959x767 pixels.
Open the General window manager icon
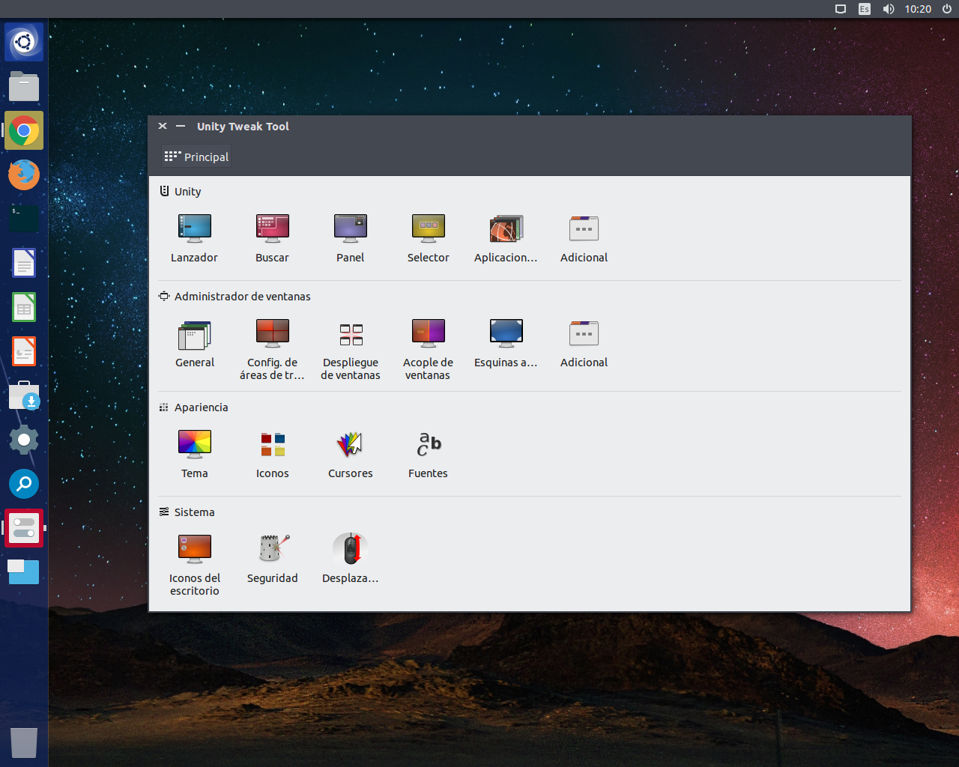[194, 335]
